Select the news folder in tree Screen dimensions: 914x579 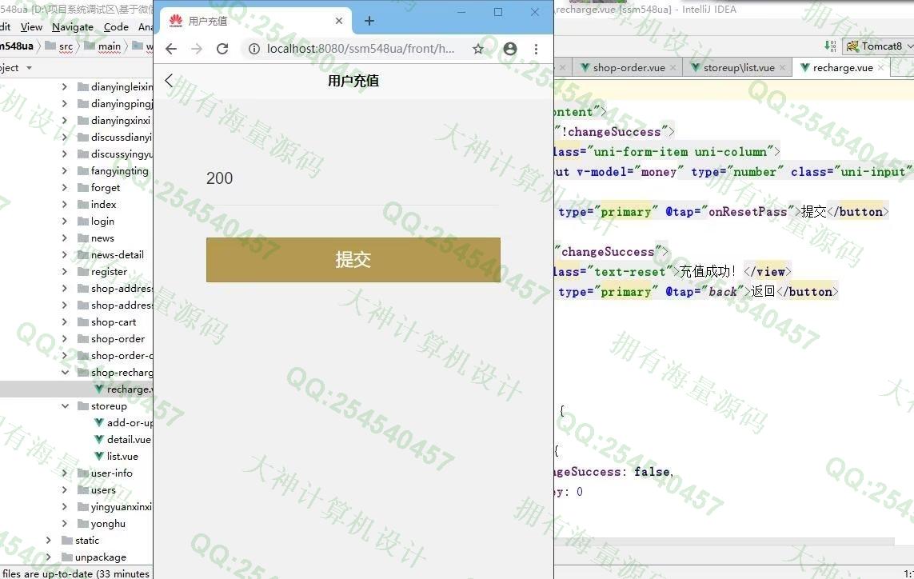(102, 238)
